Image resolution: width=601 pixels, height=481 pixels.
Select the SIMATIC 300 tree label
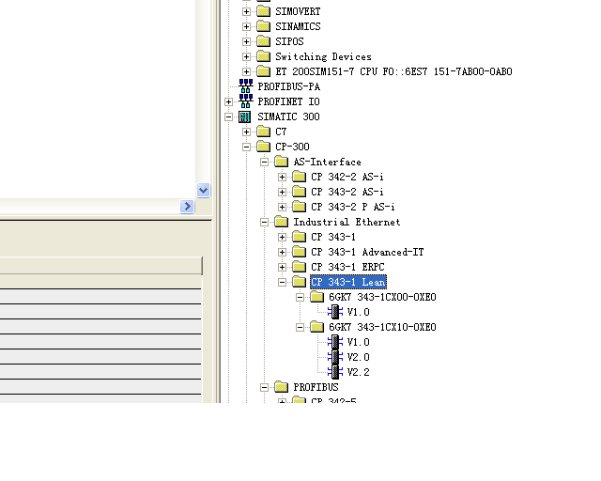288,116
